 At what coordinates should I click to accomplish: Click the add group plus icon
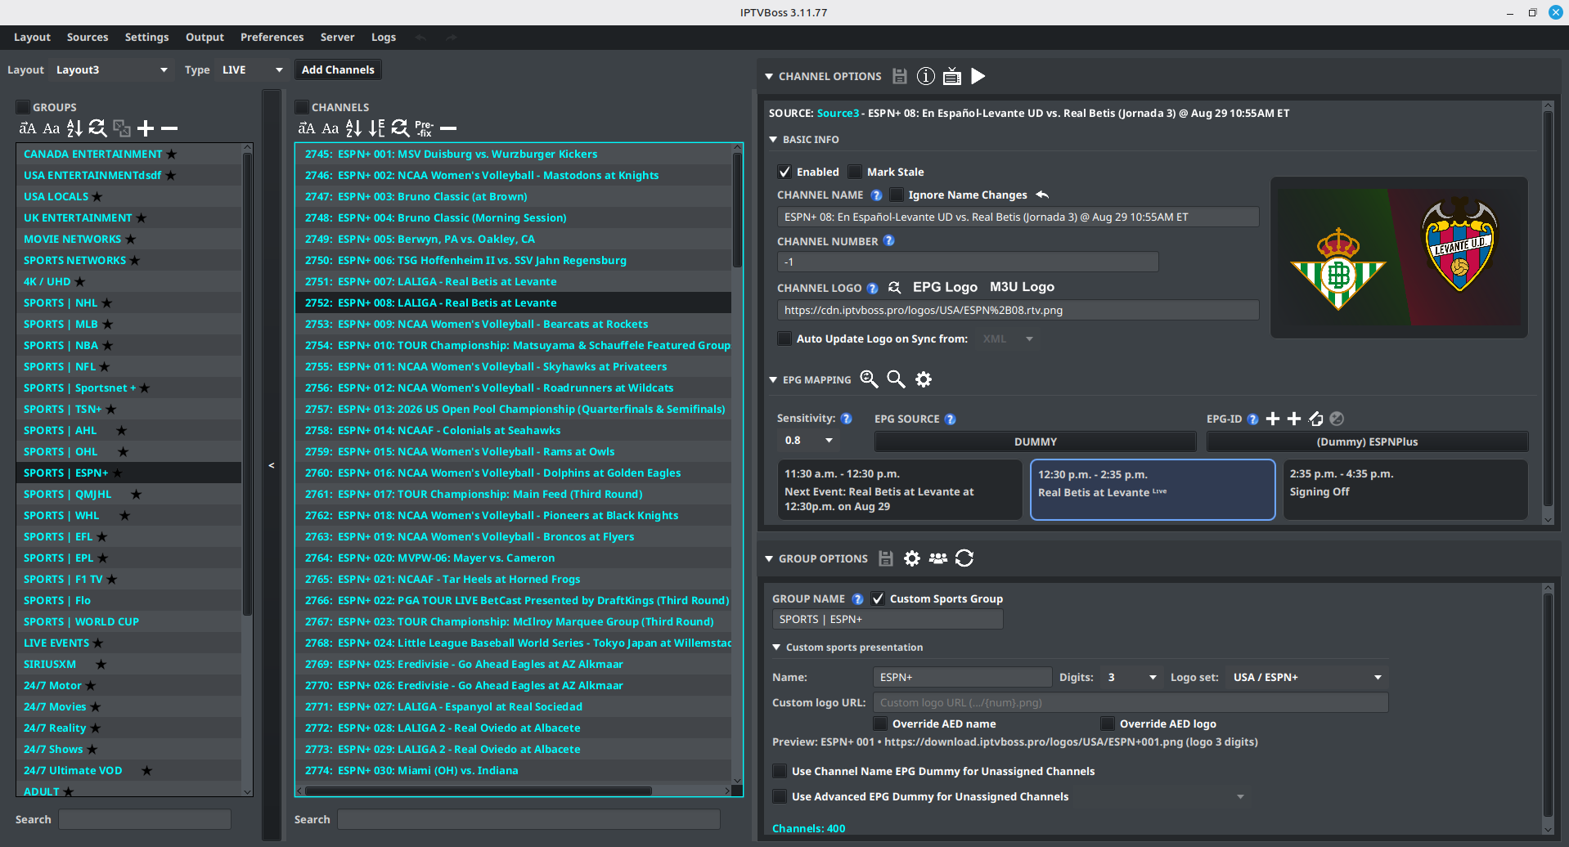pyautogui.click(x=146, y=128)
